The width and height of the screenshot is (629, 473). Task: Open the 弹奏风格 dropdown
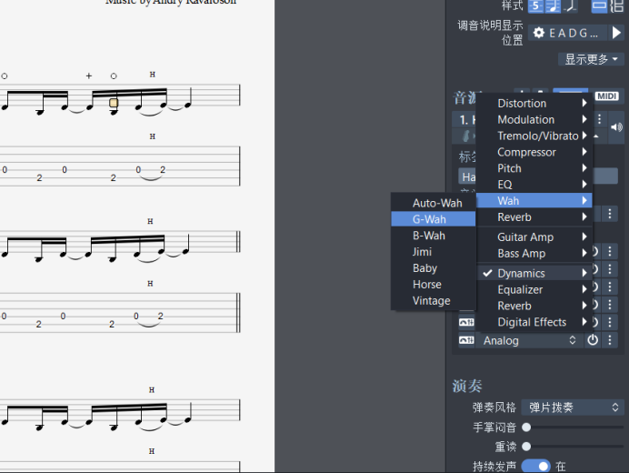tap(574, 408)
